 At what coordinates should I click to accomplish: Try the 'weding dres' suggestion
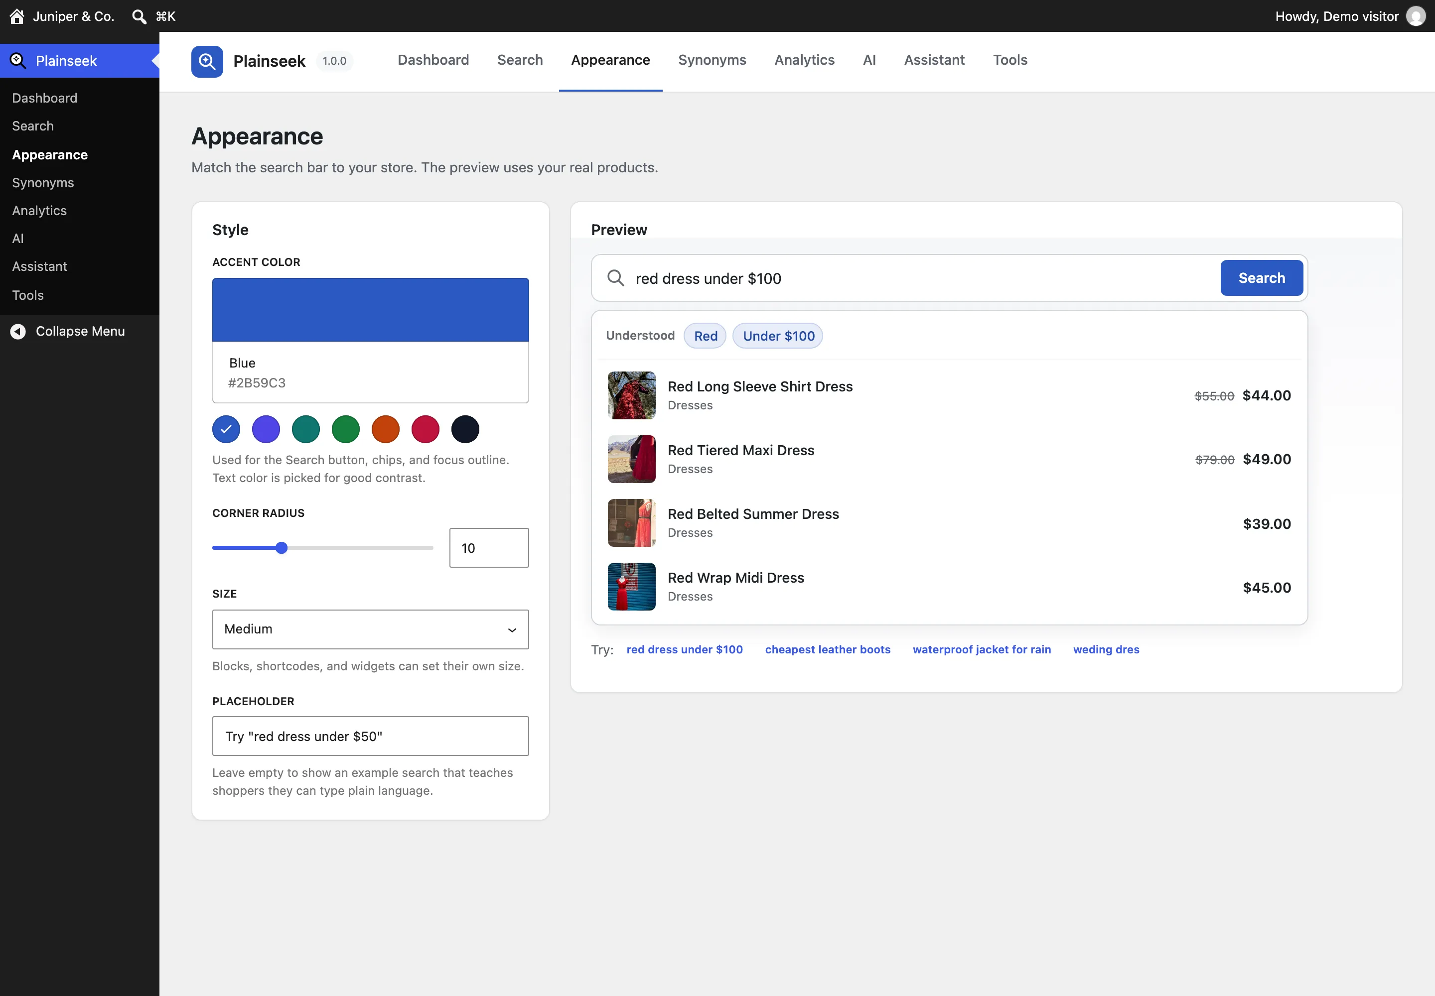pos(1106,649)
